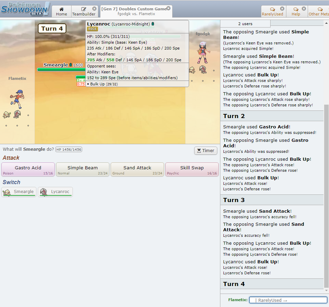
Task: Open the Teambuilder tab
Action: pyautogui.click(x=84, y=12)
